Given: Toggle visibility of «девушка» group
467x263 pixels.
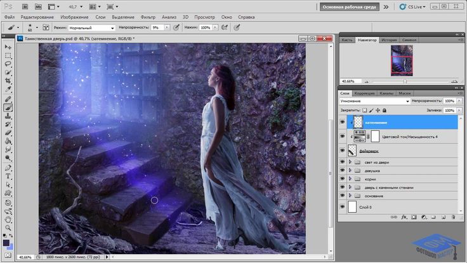Looking at the screenshot, I should 343,171.
